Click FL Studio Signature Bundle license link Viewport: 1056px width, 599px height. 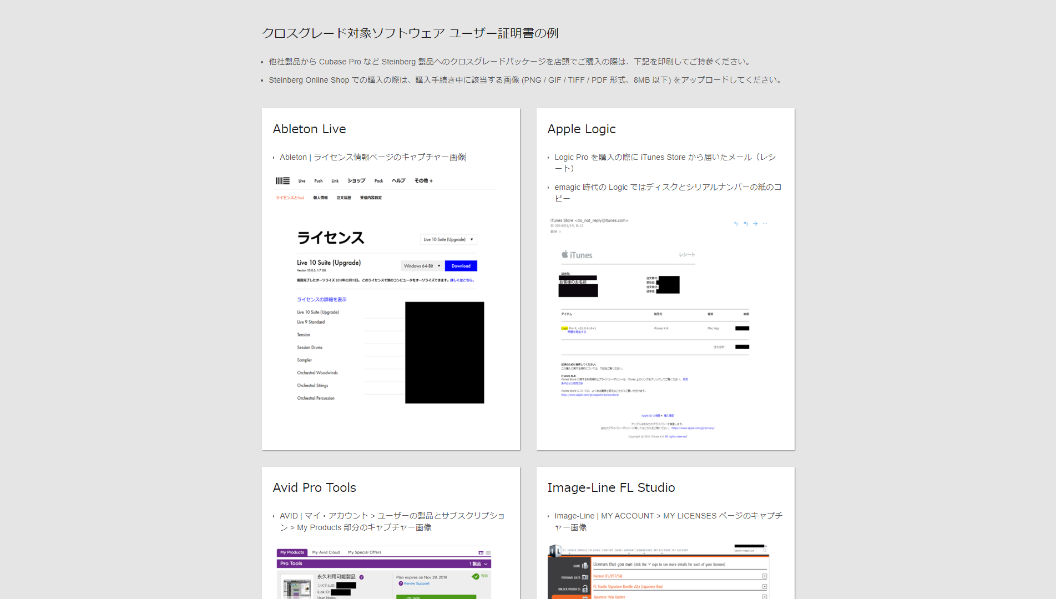[628, 587]
